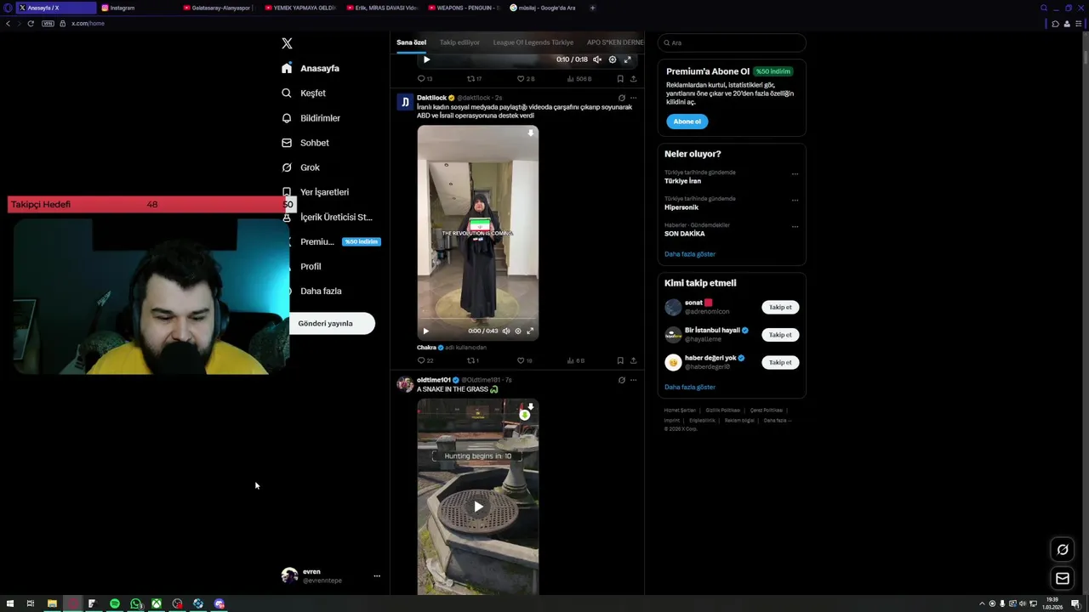Open Grok explain icon on Daktilock post
This screenshot has width=1089, height=612.
[621, 98]
